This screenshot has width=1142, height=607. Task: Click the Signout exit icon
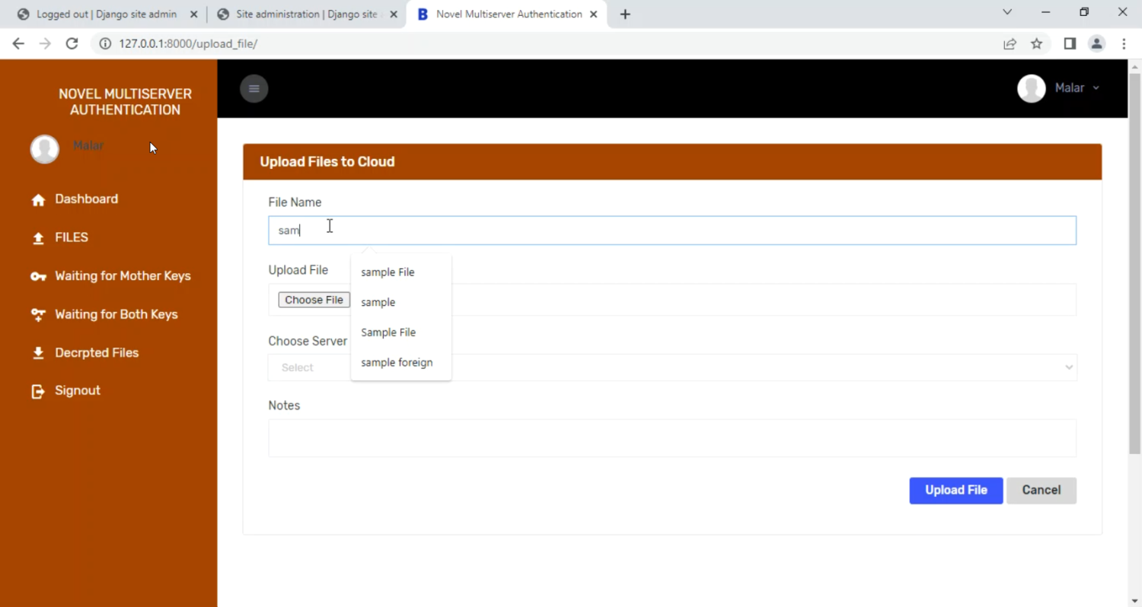[x=38, y=391]
